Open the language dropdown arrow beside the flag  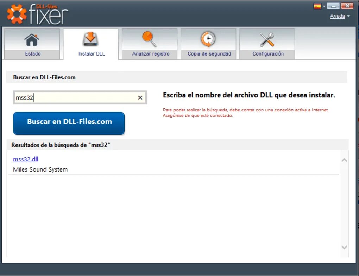tap(324, 6)
